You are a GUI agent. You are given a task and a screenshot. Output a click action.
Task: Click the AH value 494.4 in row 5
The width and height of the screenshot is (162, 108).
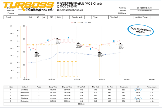(138, 101)
